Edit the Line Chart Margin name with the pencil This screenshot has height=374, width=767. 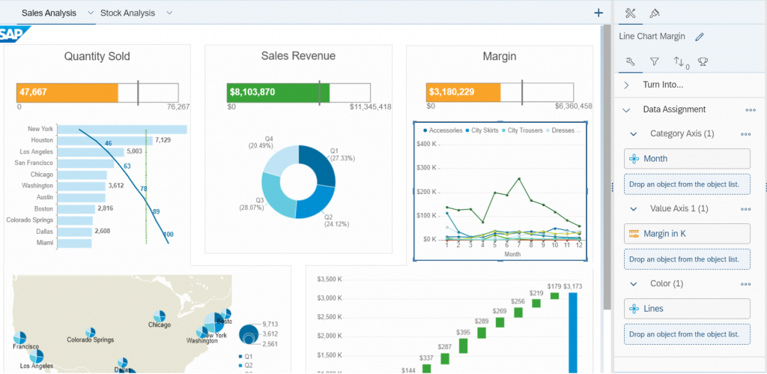[x=700, y=36]
